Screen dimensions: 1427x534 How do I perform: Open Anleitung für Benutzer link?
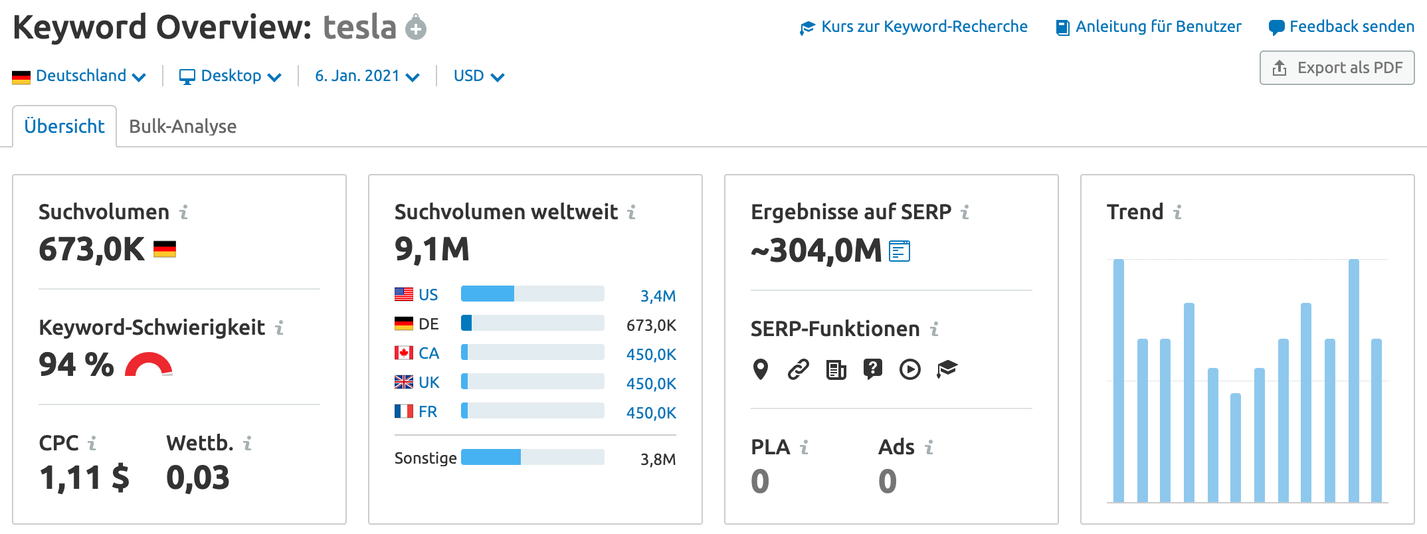[x=1149, y=27]
